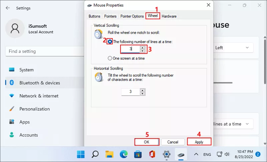Open the Left primary button dropdown

(x=233, y=48)
